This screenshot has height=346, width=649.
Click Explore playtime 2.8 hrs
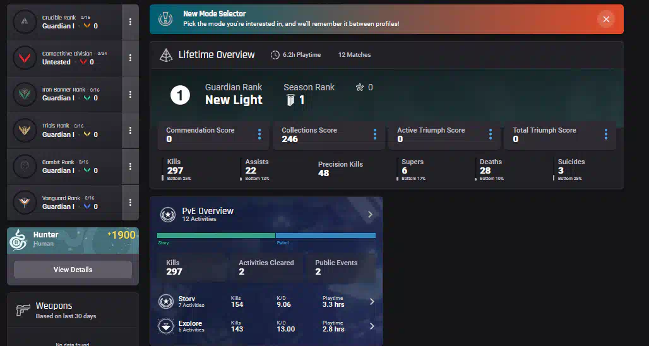click(333, 330)
